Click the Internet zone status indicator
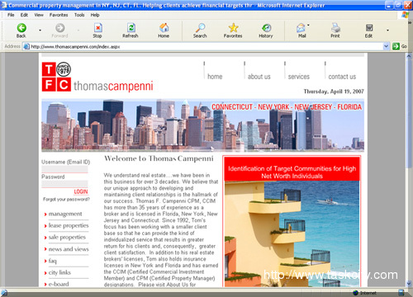 365,293
